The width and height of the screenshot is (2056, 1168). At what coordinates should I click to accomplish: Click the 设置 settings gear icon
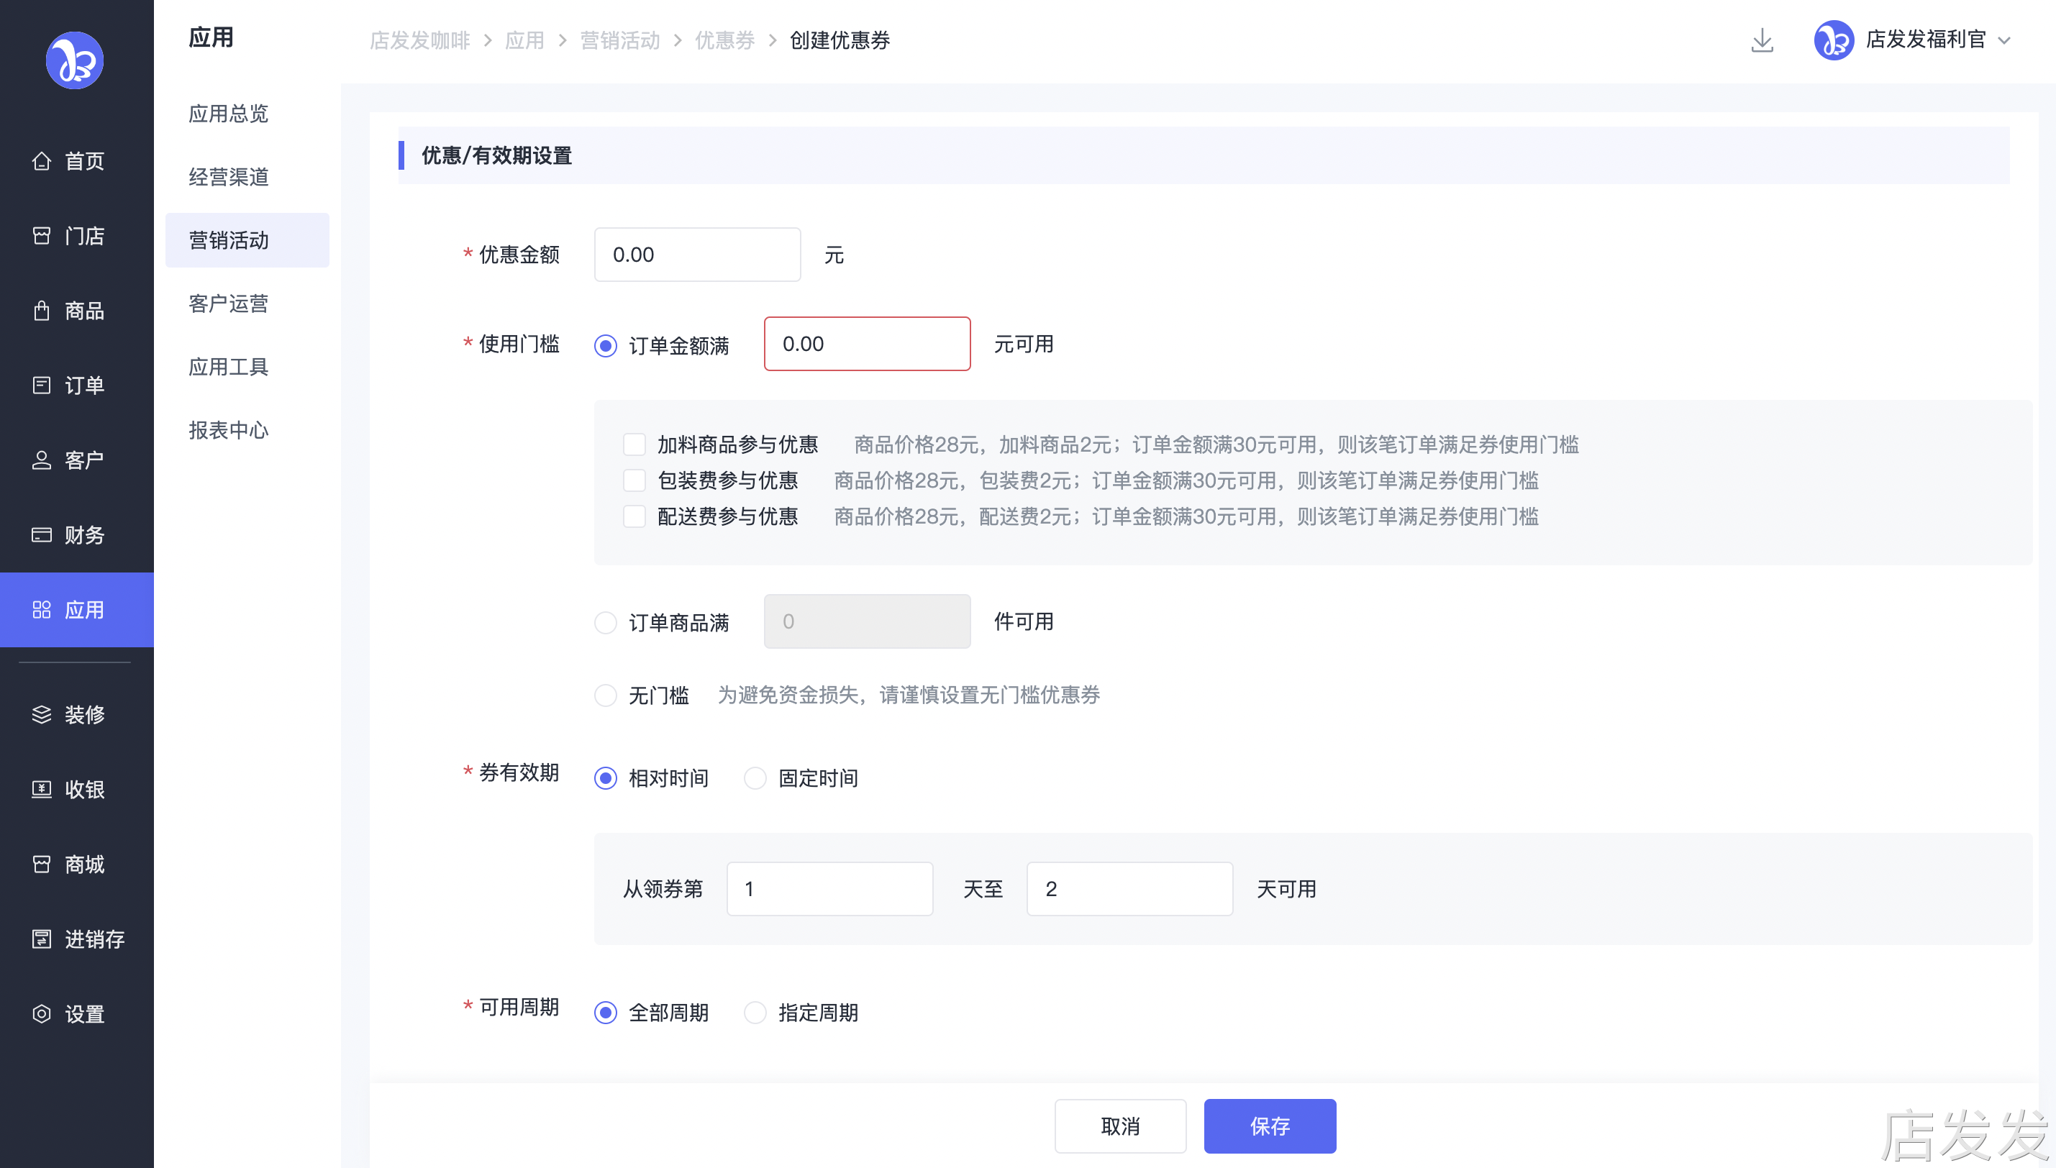(42, 1014)
